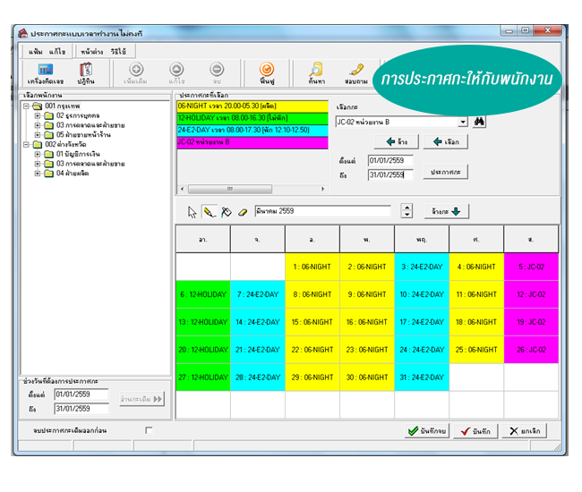This screenshot has height=492, width=582.
Task: Click the binoculars icon beside the shift dropdown
Action: click(x=479, y=122)
